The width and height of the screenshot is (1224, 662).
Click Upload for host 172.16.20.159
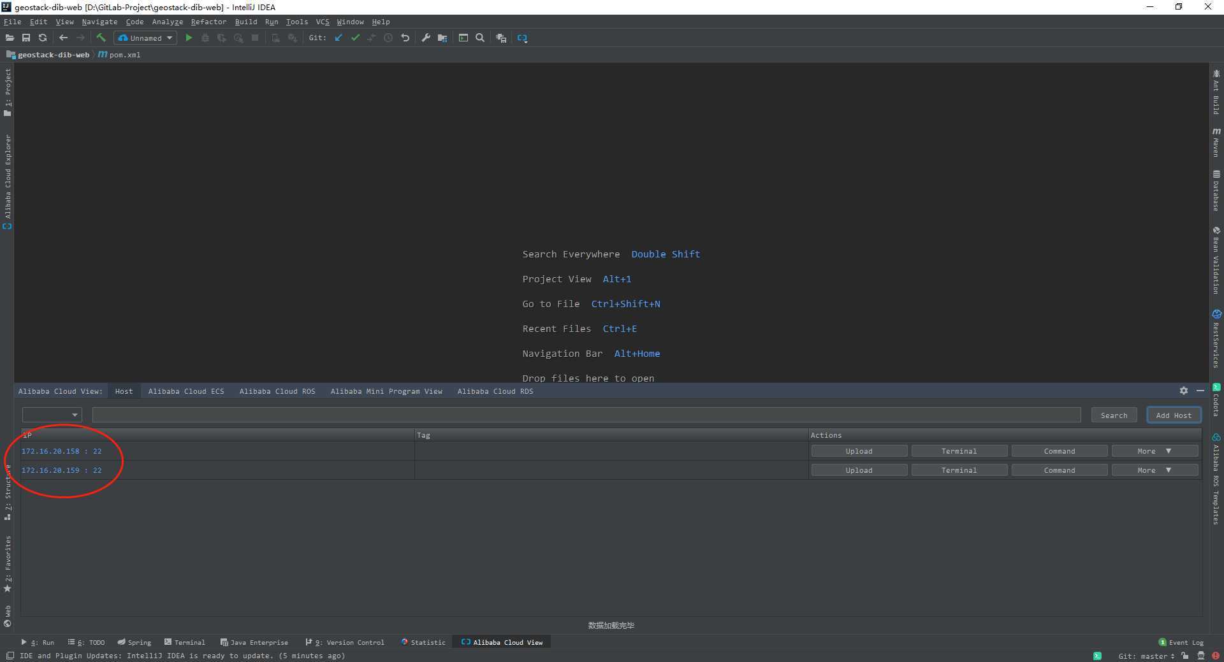pyautogui.click(x=859, y=470)
